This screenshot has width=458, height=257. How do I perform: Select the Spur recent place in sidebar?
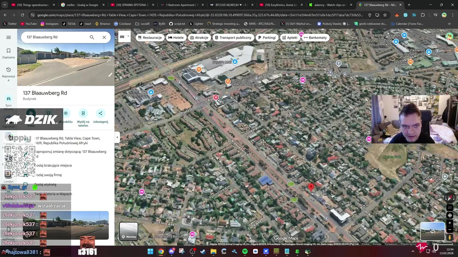(9, 101)
